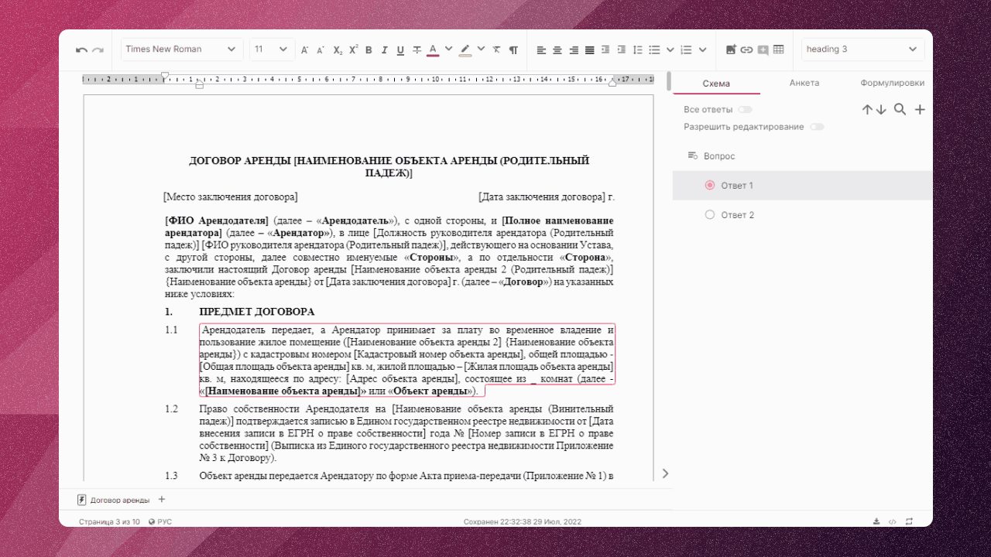Click "Страница 3 из 10" status text
The image size is (991, 557).
109,522
